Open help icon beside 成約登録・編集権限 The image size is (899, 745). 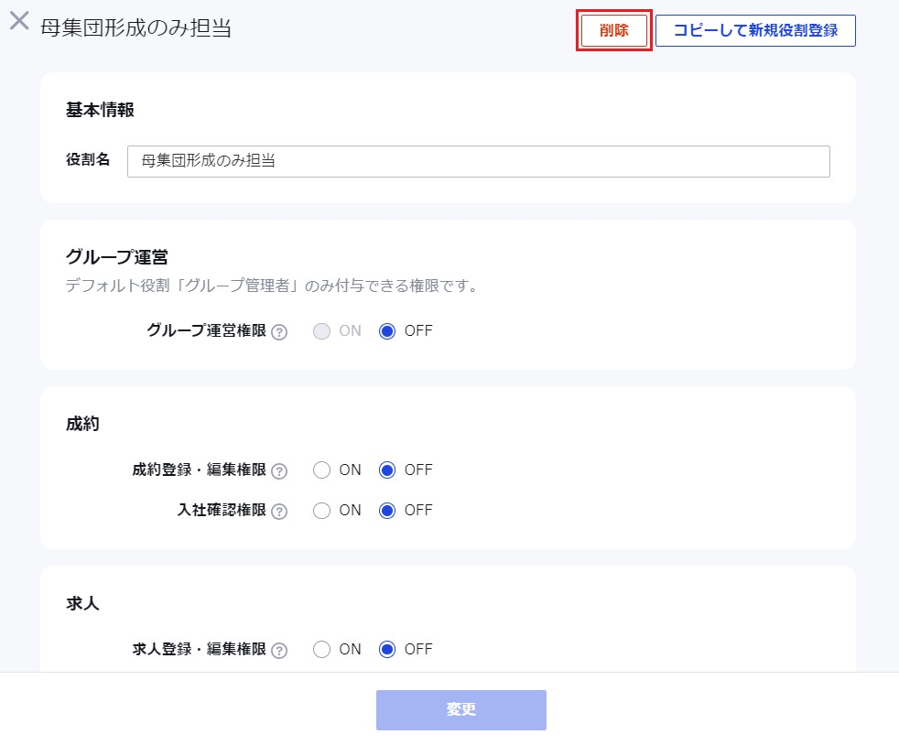coord(279,471)
